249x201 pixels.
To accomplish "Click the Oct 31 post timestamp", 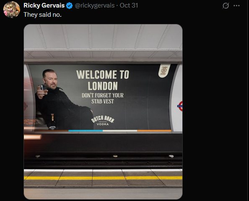I will point(129,5).
